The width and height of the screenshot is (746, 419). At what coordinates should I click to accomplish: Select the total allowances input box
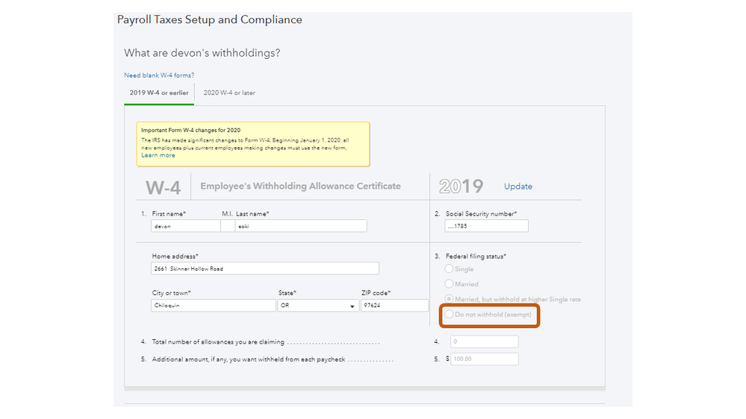[484, 341]
